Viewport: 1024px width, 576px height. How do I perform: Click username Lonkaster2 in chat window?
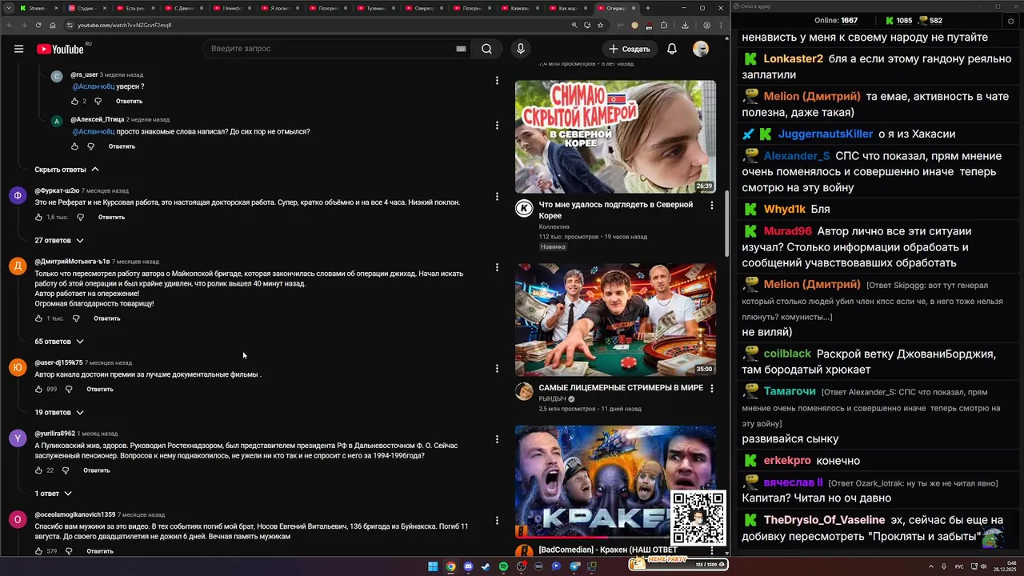coord(793,58)
